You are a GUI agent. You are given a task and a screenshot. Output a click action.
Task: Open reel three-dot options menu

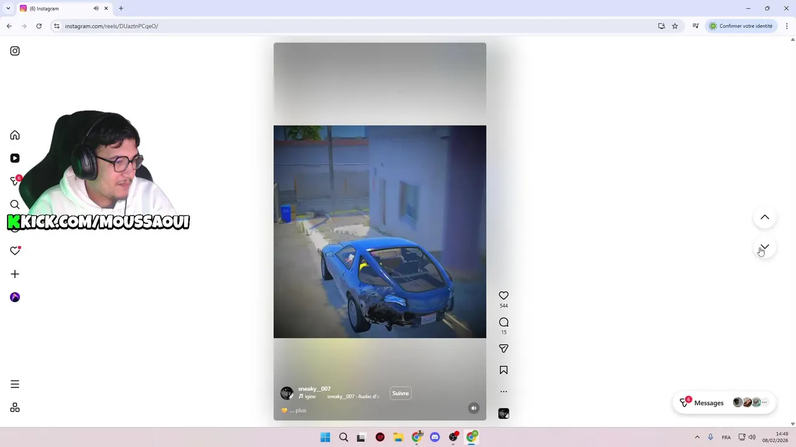(x=504, y=392)
